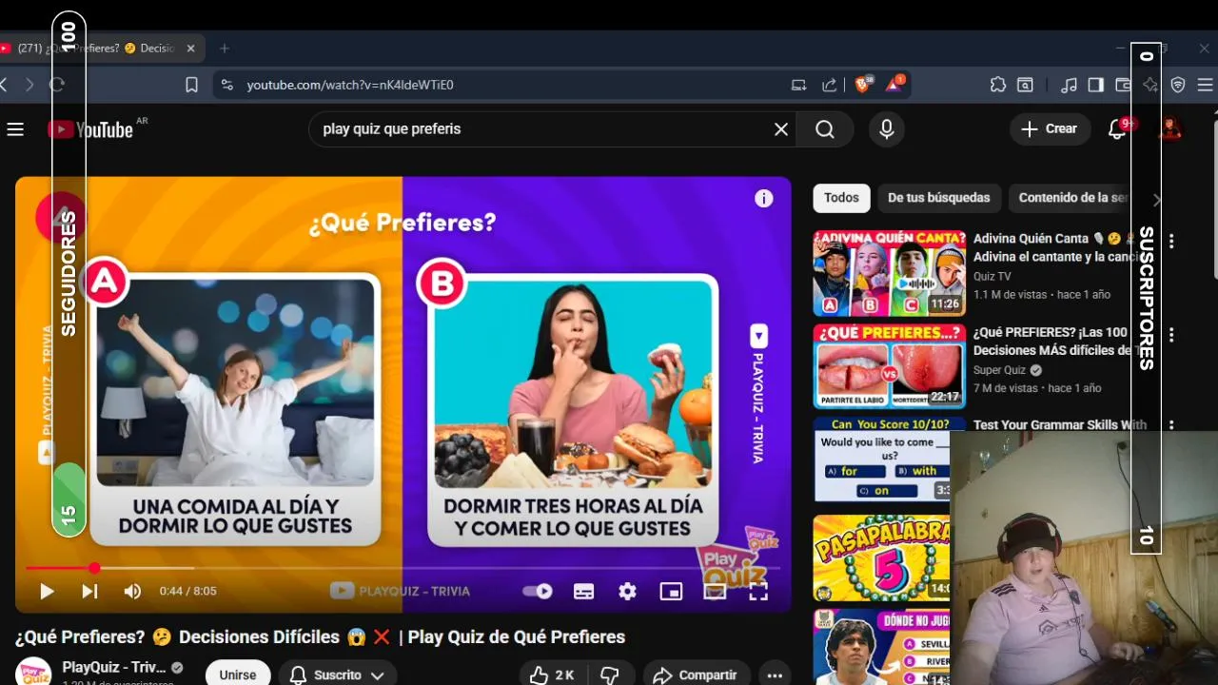Select Contenido de la serie chip
The width and height of the screenshot is (1218, 685).
click(x=1071, y=198)
